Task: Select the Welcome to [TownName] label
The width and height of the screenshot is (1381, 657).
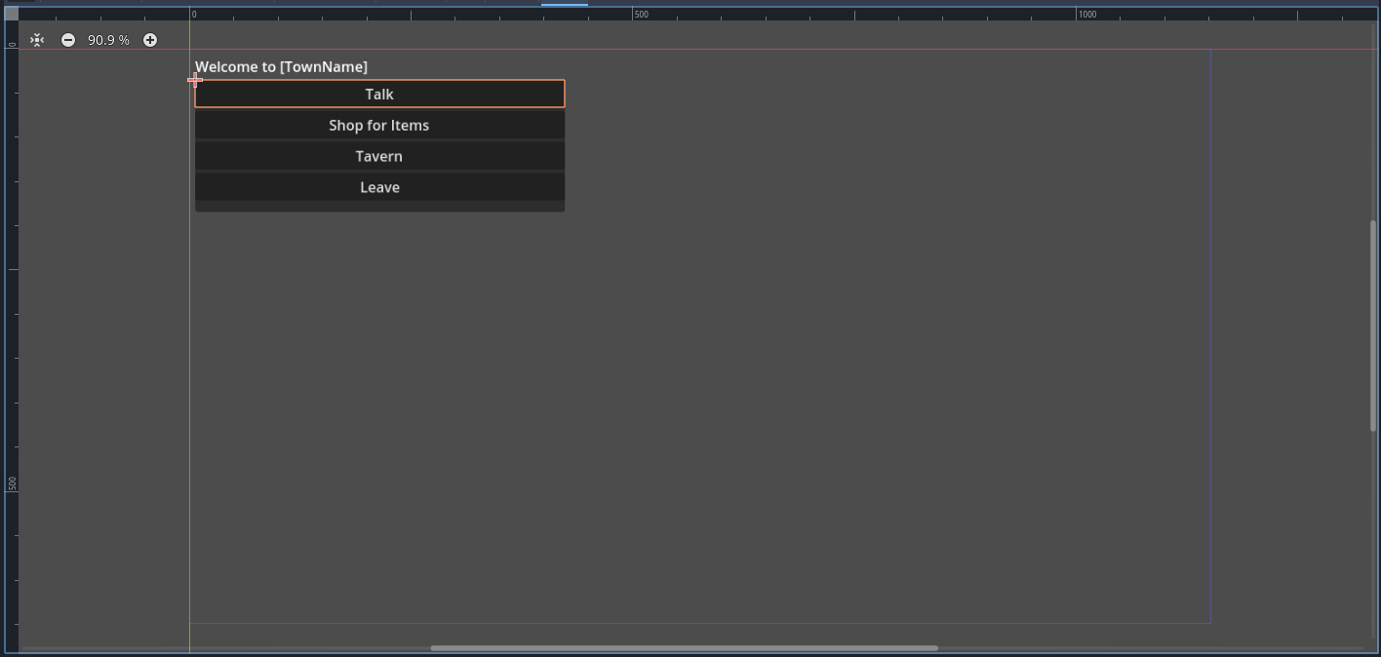Action: pyautogui.click(x=281, y=66)
